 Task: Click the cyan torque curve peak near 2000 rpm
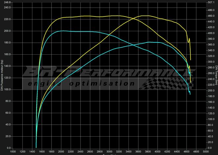tap(62, 31)
